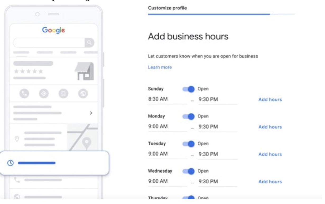Click the clock icon in highlighted hours card

[x=10, y=163]
